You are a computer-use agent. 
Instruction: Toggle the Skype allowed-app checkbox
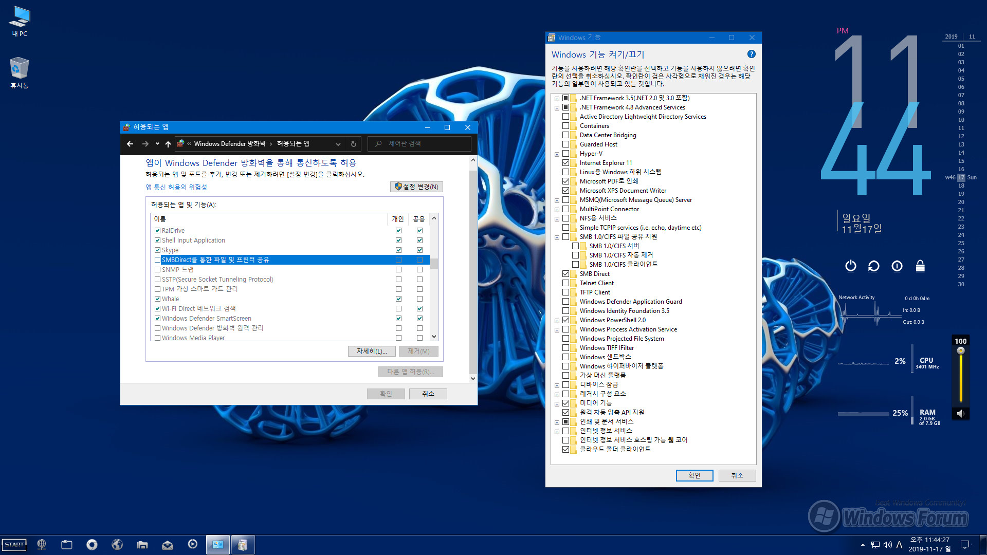tap(157, 250)
